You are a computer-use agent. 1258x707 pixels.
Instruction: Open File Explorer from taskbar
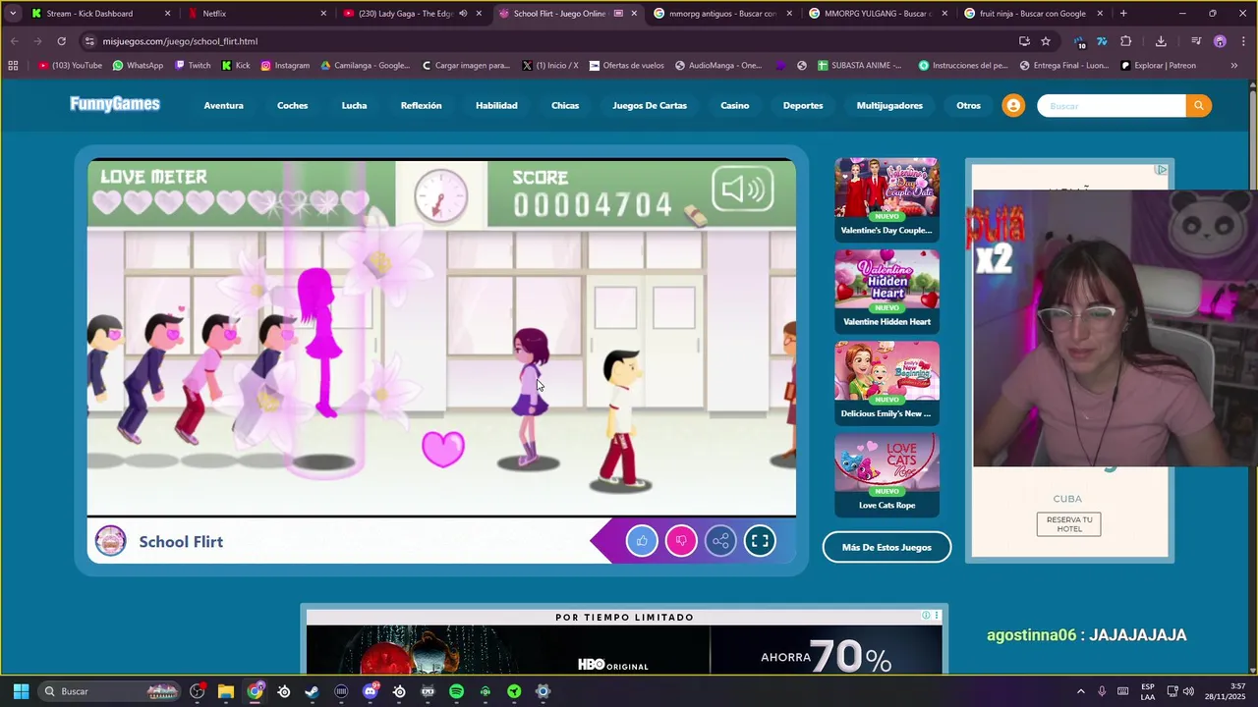coord(226,691)
